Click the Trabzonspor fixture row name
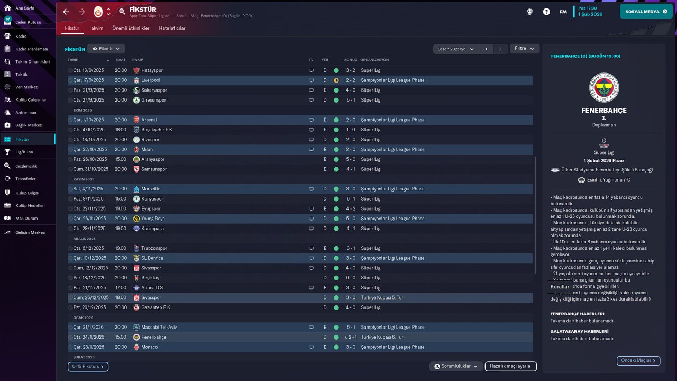 click(x=153, y=248)
